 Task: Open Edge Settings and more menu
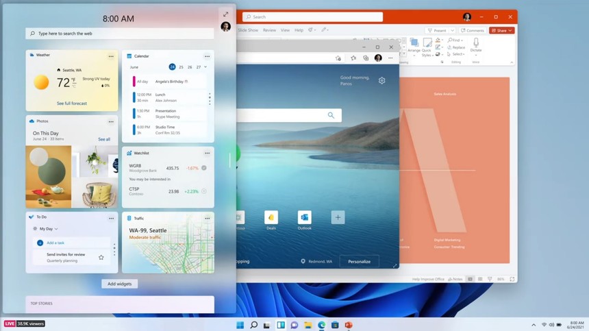pyautogui.click(x=390, y=58)
